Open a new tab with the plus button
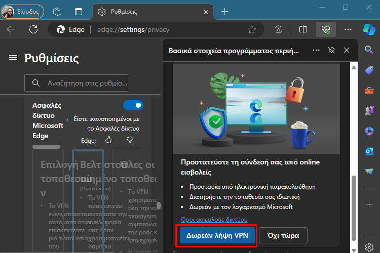 click(224, 11)
